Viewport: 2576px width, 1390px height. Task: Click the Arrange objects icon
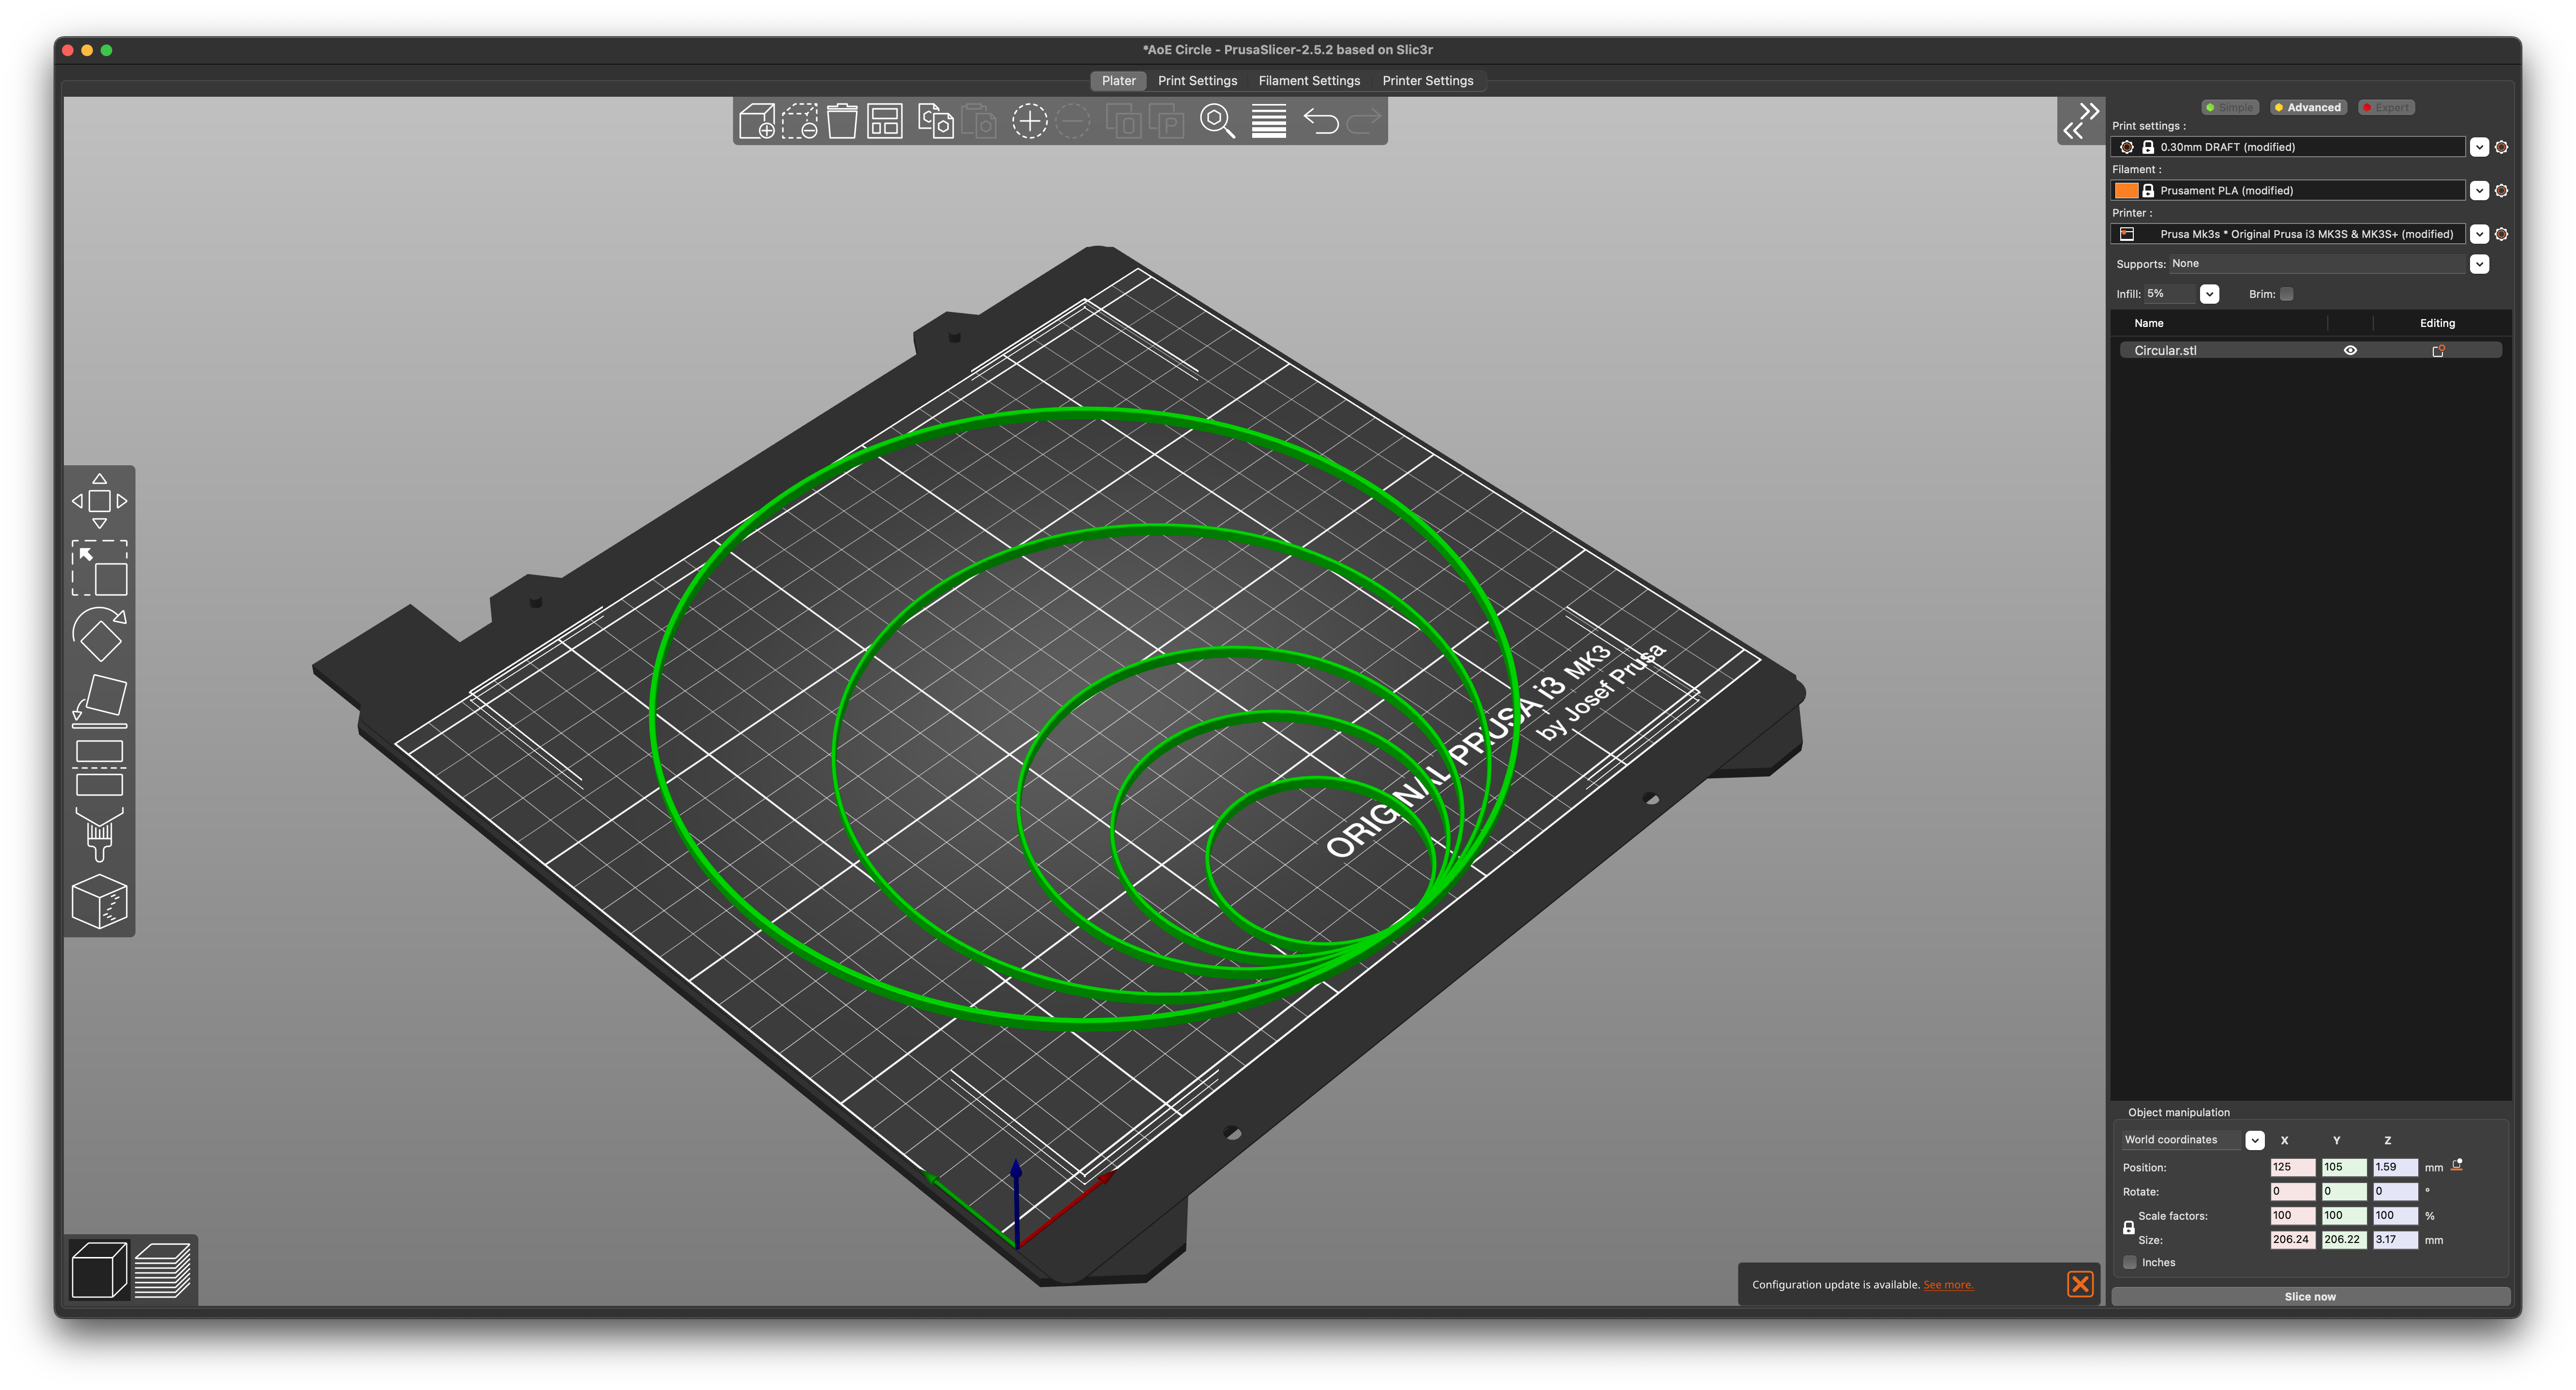[x=885, y=122]
